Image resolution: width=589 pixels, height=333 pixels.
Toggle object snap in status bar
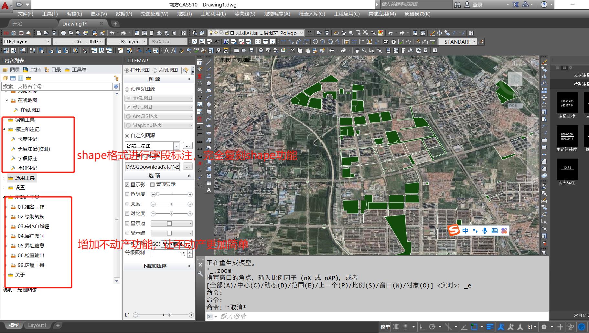[474, 327]
